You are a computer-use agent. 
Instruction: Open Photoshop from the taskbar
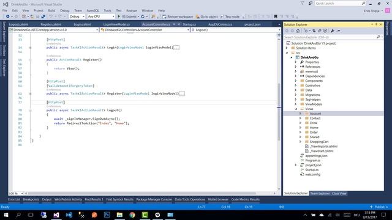[x=107, y=215]
